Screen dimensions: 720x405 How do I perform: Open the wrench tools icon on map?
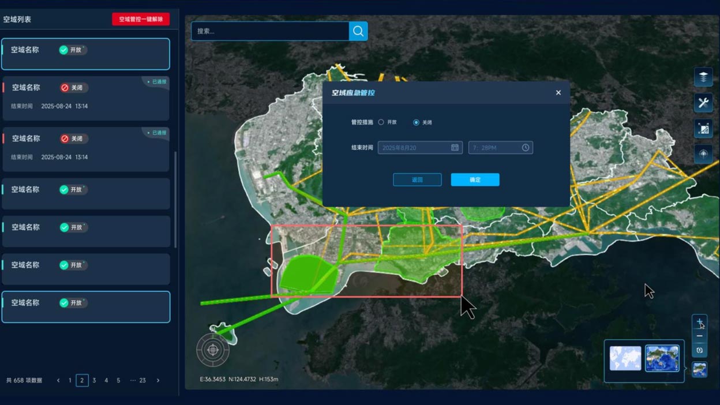pos(703,103)
